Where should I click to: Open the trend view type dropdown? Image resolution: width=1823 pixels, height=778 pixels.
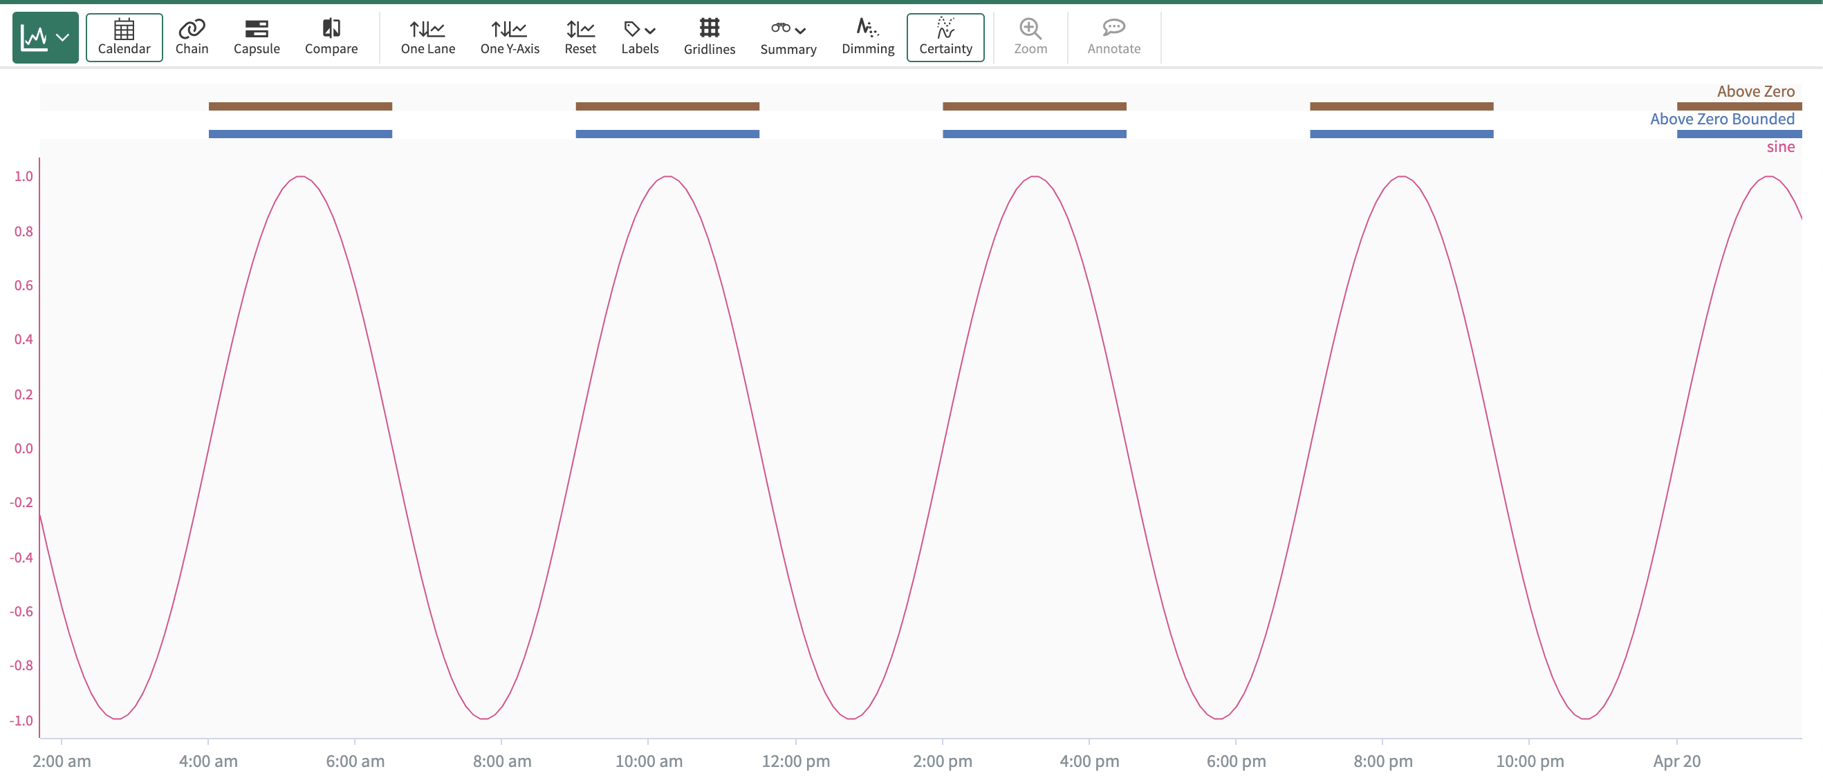tap(45, 37)
